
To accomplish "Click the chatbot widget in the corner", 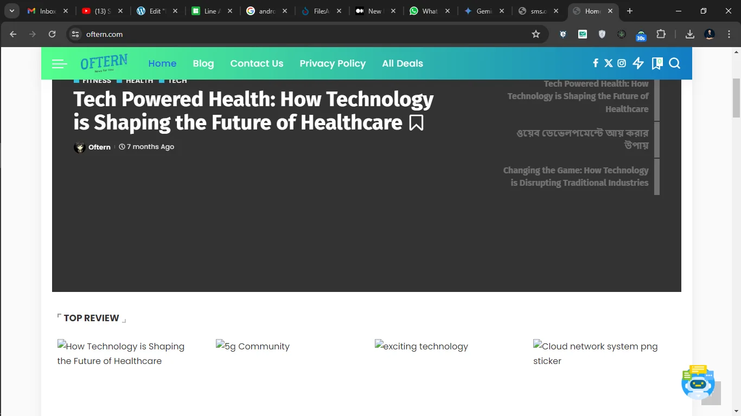I will [699, 382].
